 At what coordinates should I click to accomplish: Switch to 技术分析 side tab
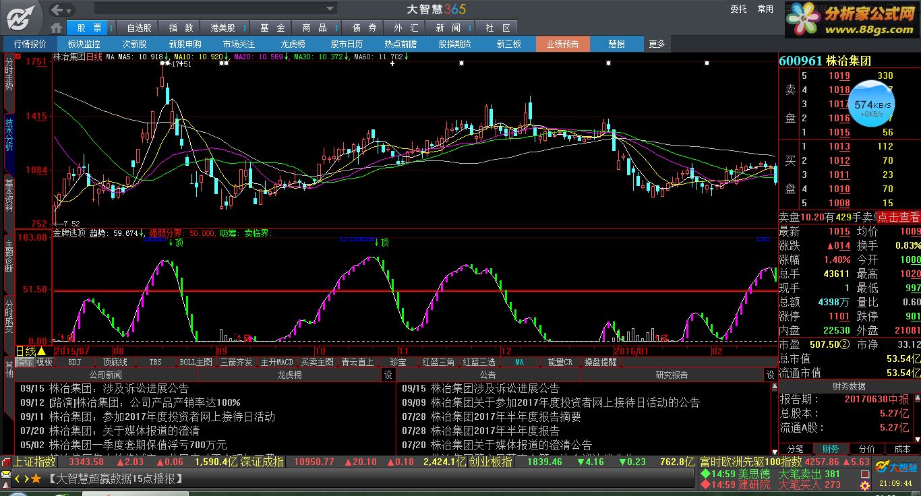9,143
